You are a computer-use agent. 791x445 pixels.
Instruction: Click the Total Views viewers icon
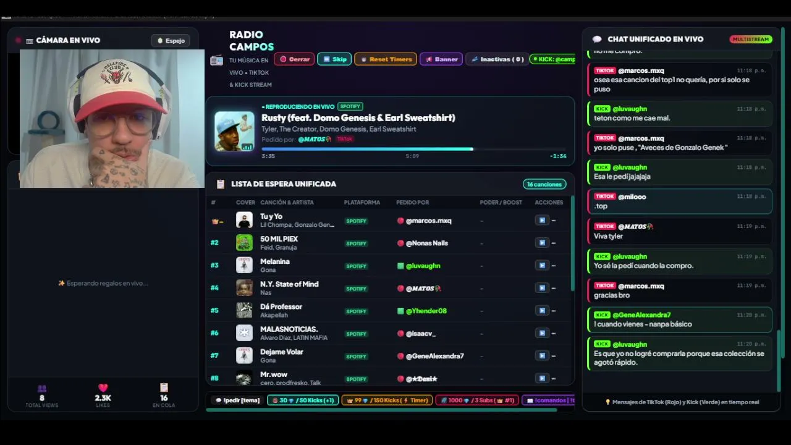(42, 389)
